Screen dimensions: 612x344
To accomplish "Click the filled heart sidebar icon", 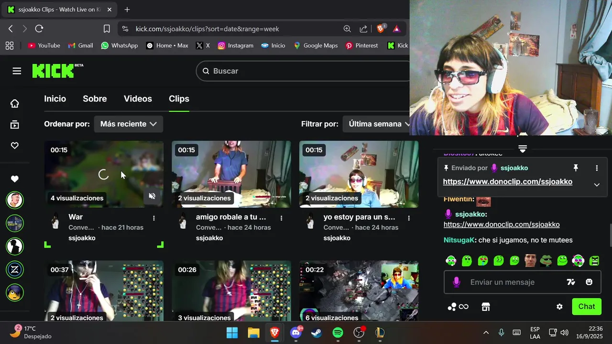I will click(x=15, y=179).
